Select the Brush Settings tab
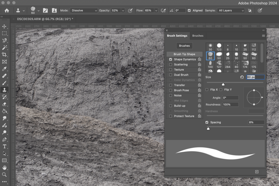Screen dimensions: 279x186 point(177,36)
